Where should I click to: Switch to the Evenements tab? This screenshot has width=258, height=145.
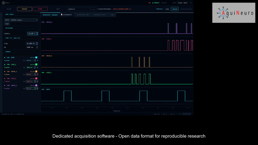(67, 15)
